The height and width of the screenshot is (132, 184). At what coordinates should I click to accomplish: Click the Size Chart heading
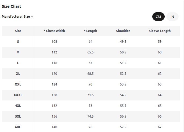12,6
